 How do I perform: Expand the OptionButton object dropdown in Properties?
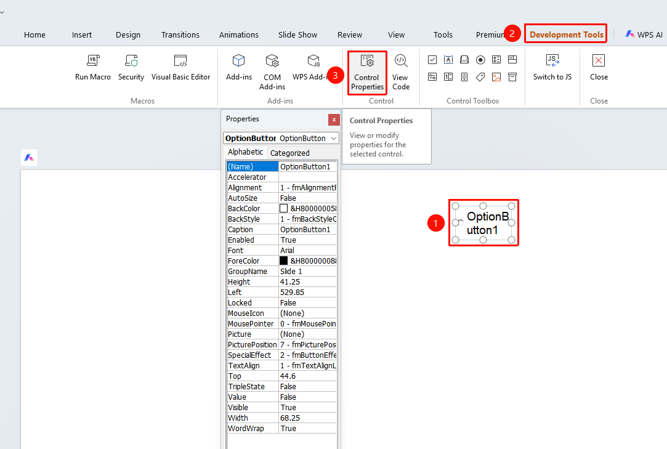coord(334,139)
